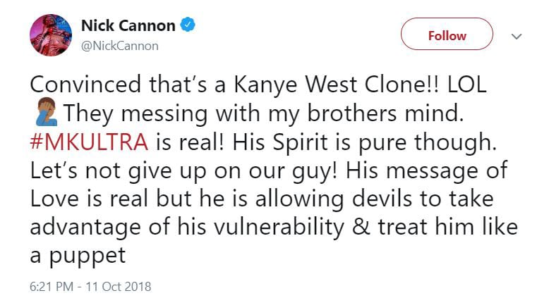This screenshot has width=549, height=298.
Task: Expand the tweet options chevron
Action: click(x=516, y=36)
